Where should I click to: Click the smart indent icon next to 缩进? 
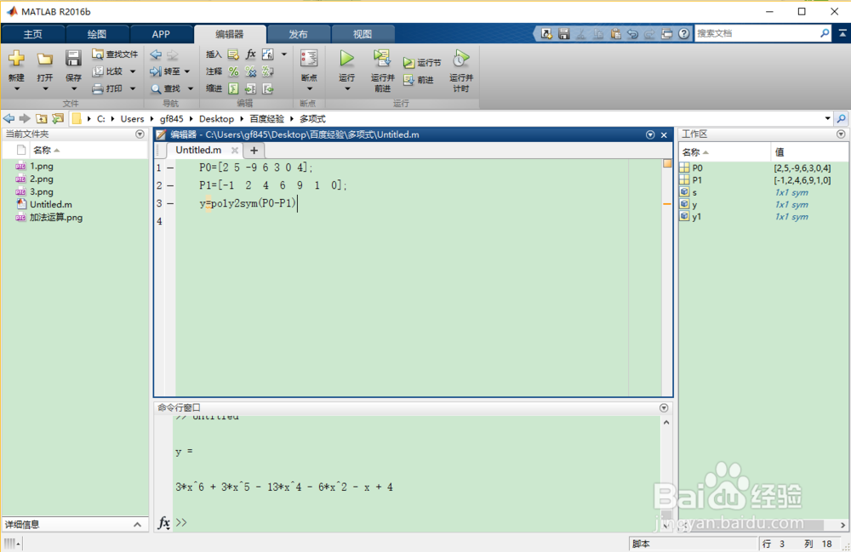pos(233,88)
